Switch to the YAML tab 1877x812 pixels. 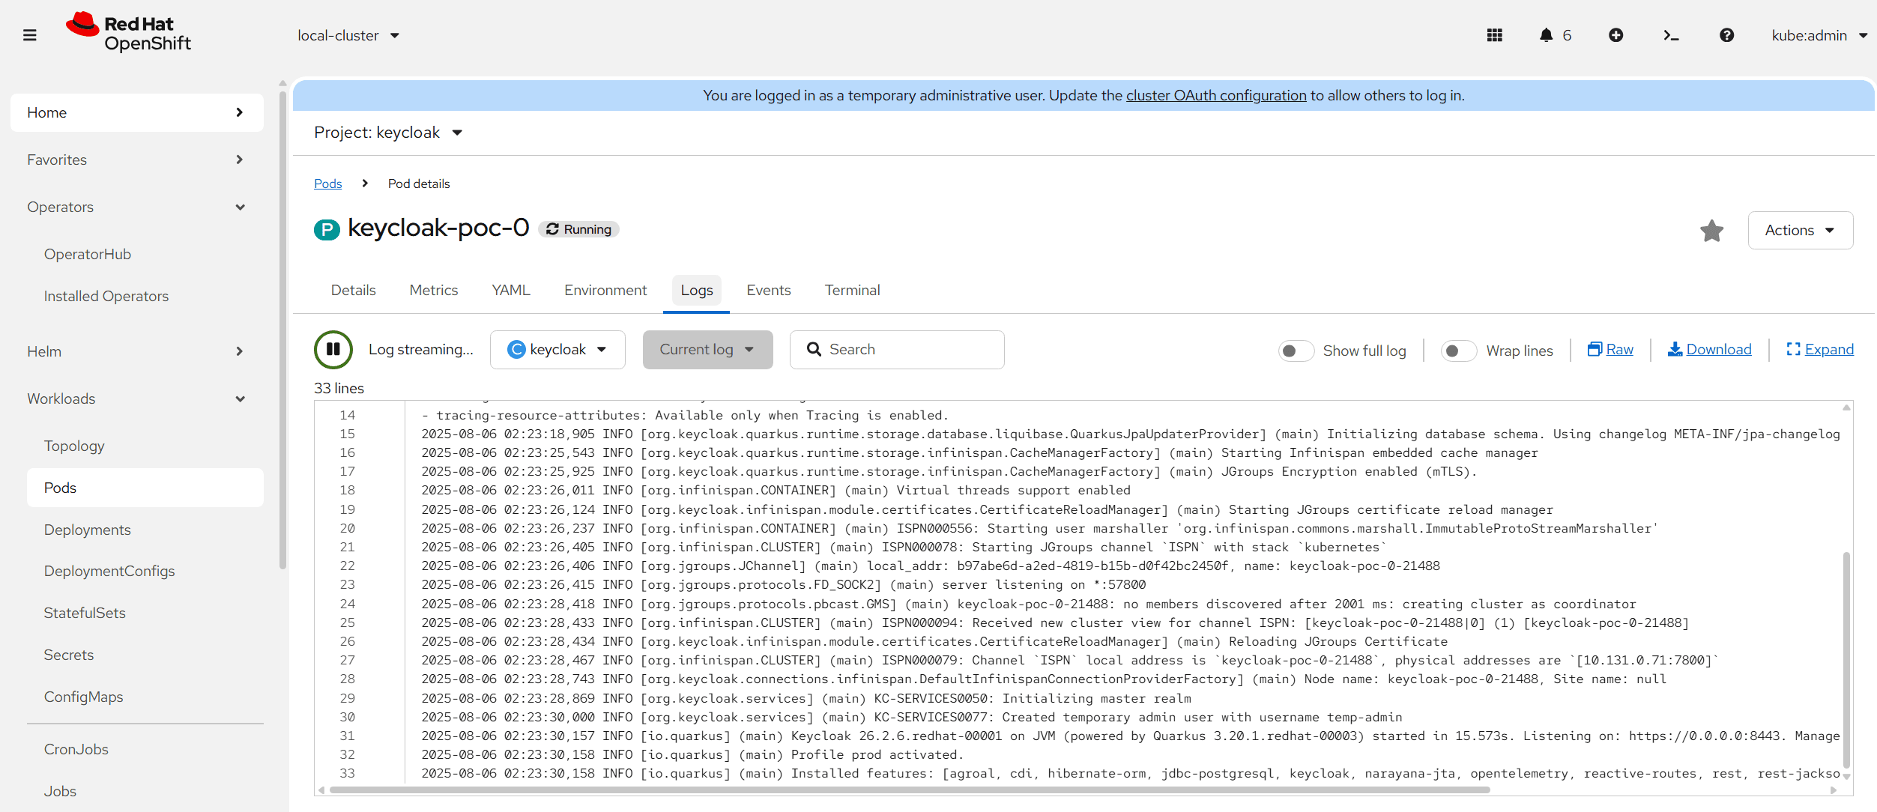(511, 290)
